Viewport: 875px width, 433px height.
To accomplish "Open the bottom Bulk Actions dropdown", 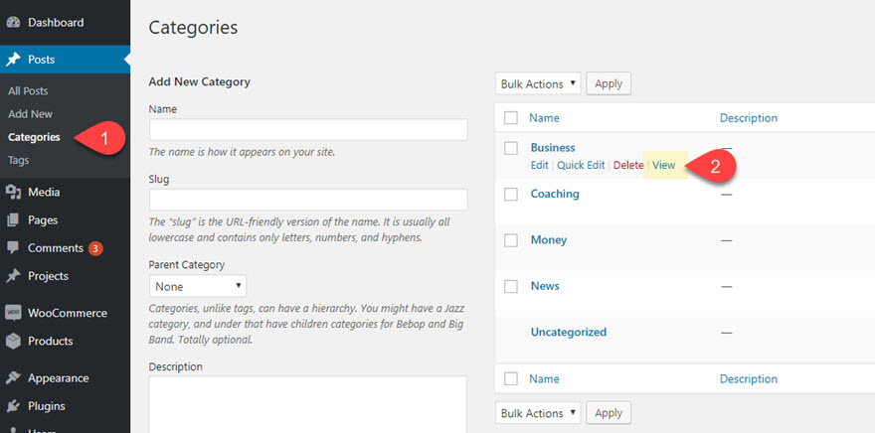I will click(x=538, y=413).
